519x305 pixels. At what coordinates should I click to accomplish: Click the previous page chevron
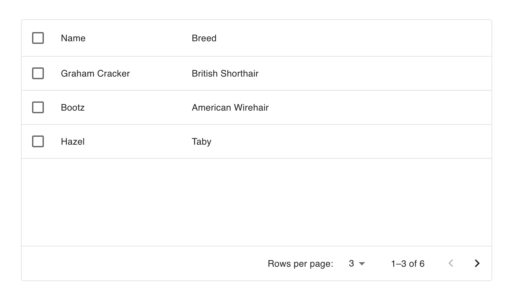(451, 263)
